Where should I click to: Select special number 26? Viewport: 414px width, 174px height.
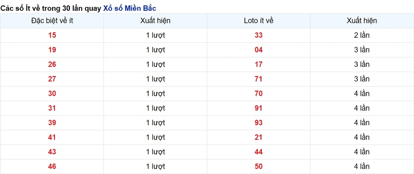point(52,64)
